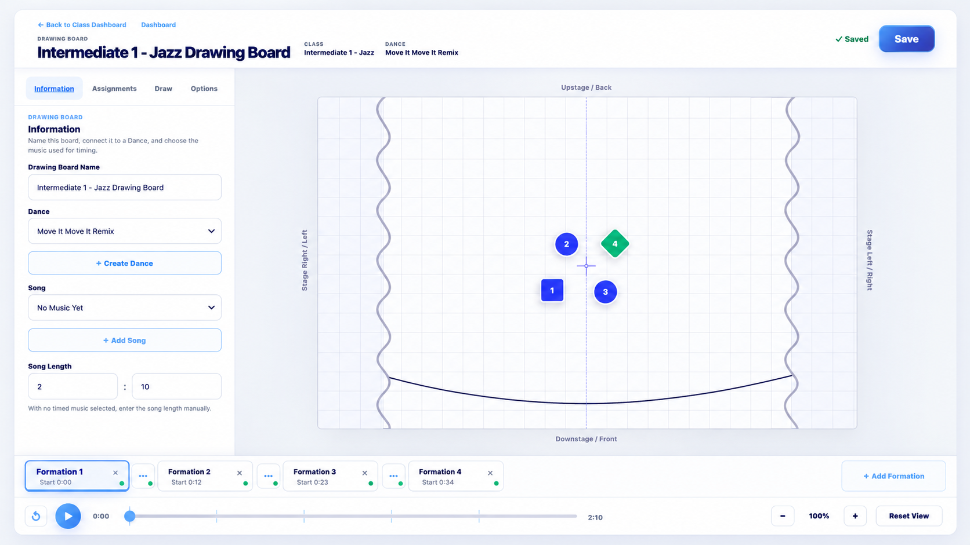Click the Add Song button
970x545 pixels.
(125, 340)
